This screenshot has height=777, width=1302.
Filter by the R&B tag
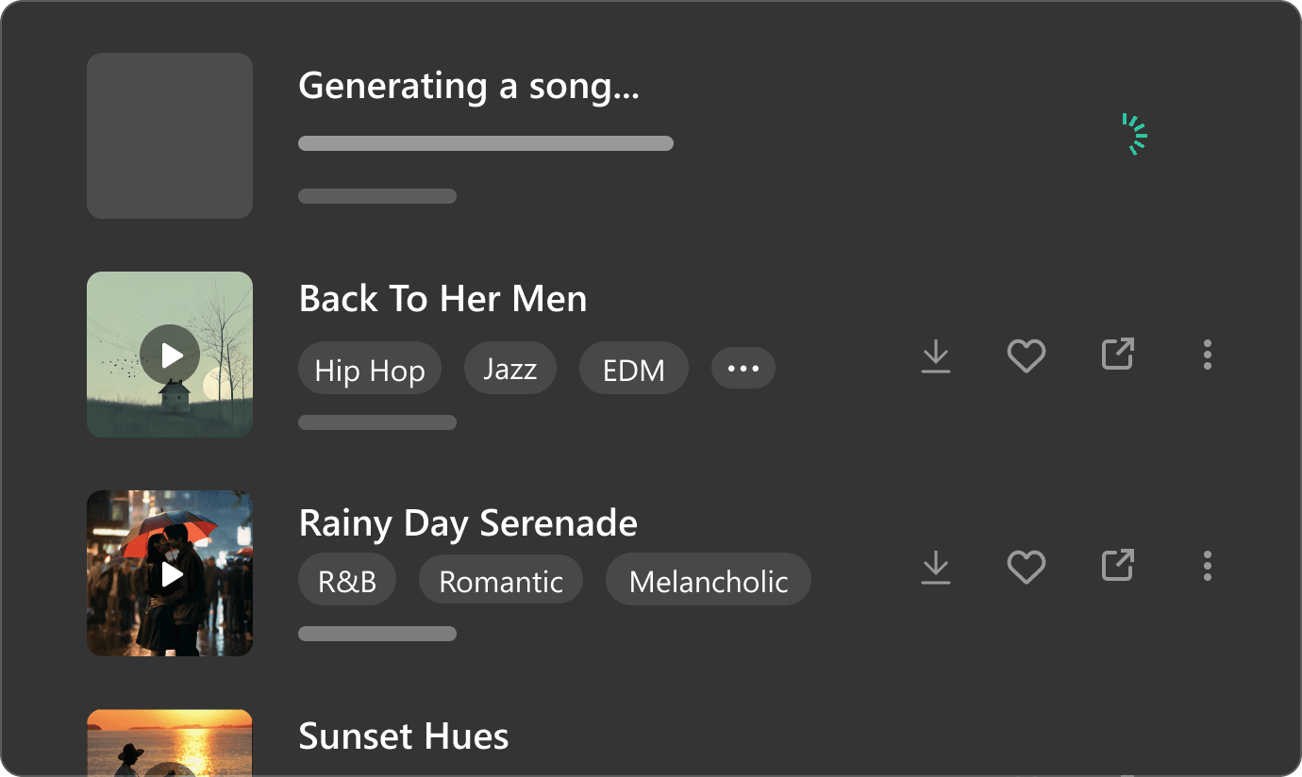347,580
